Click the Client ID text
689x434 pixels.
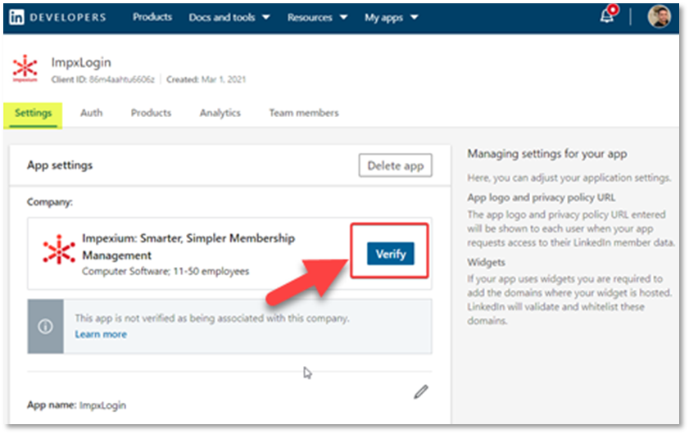click(x=103, y=79)
